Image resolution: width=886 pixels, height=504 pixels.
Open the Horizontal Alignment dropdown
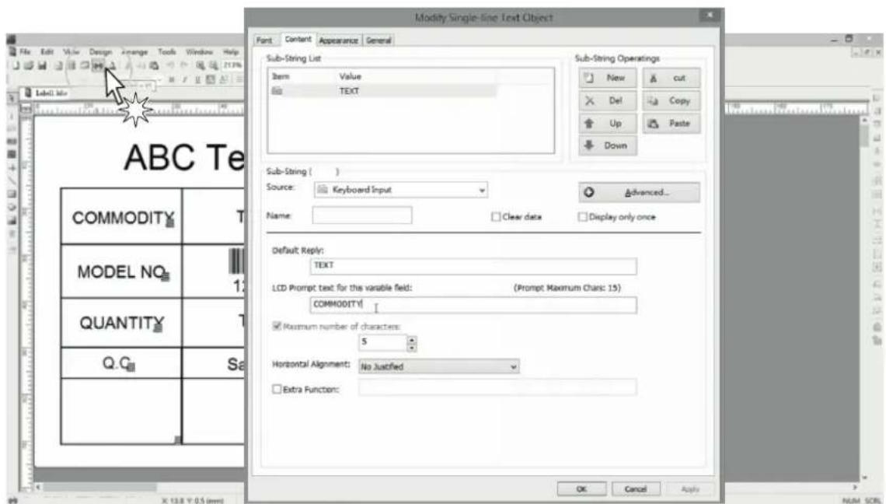(x=439, y=366)
